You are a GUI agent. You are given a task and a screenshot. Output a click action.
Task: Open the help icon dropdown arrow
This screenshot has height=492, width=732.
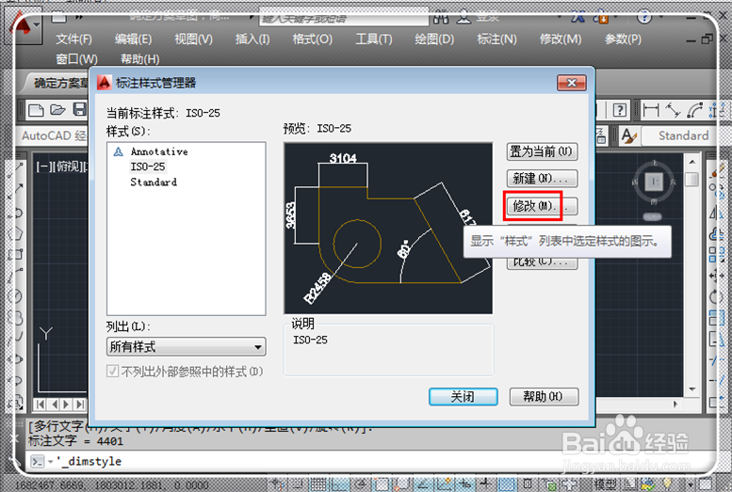661,17
